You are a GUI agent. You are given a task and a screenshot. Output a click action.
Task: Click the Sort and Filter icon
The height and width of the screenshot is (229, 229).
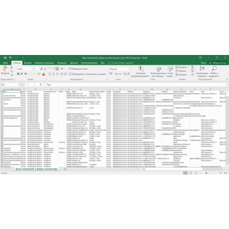click(x=202, y=68)
